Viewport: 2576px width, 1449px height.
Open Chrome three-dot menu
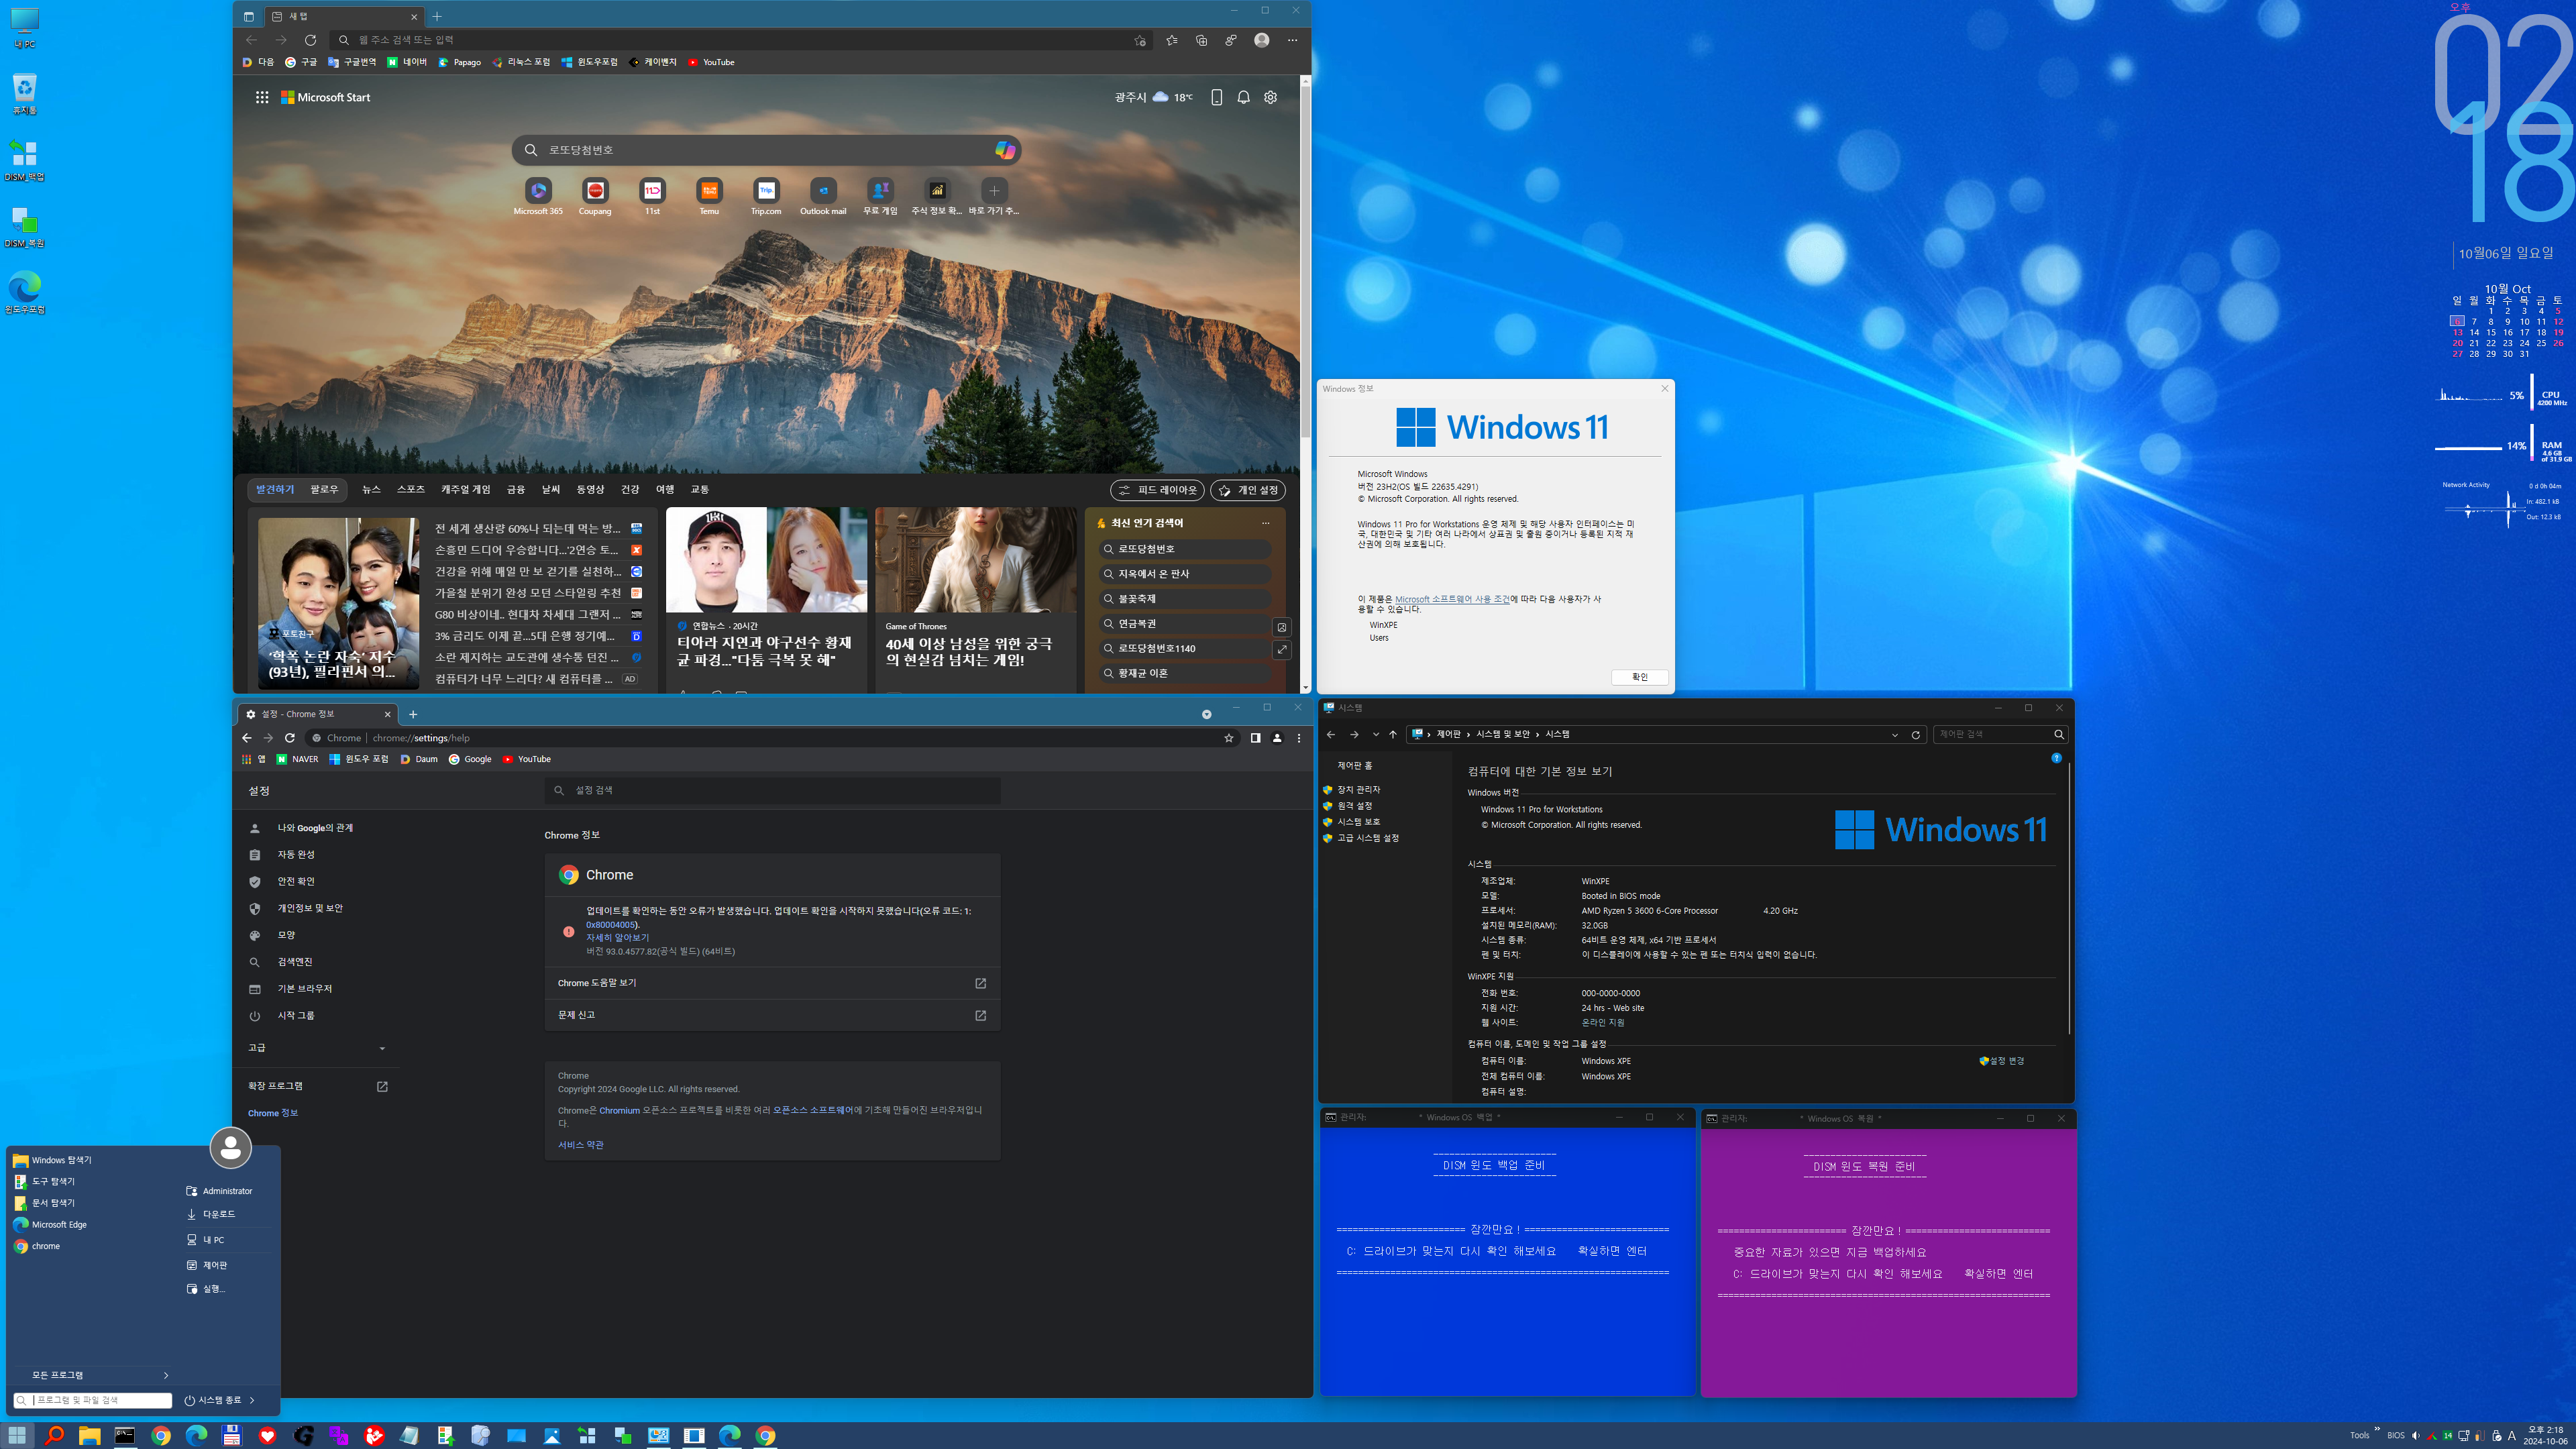point(1299,738)
